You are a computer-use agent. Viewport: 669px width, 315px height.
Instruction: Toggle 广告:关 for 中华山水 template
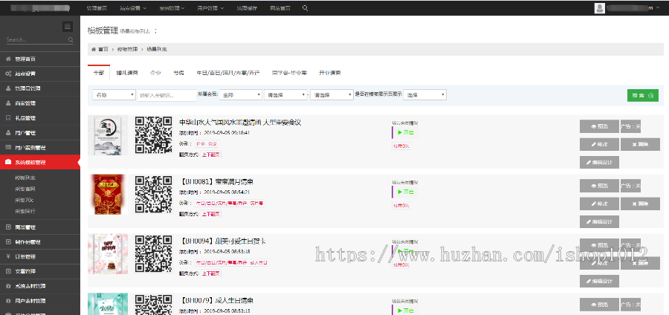(x=630, y=126)
